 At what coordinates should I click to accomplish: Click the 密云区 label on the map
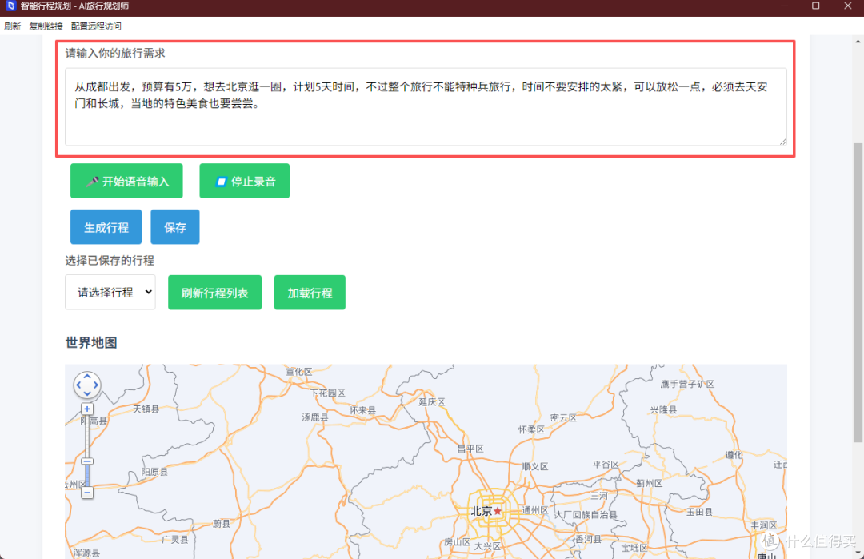[563, 418]
